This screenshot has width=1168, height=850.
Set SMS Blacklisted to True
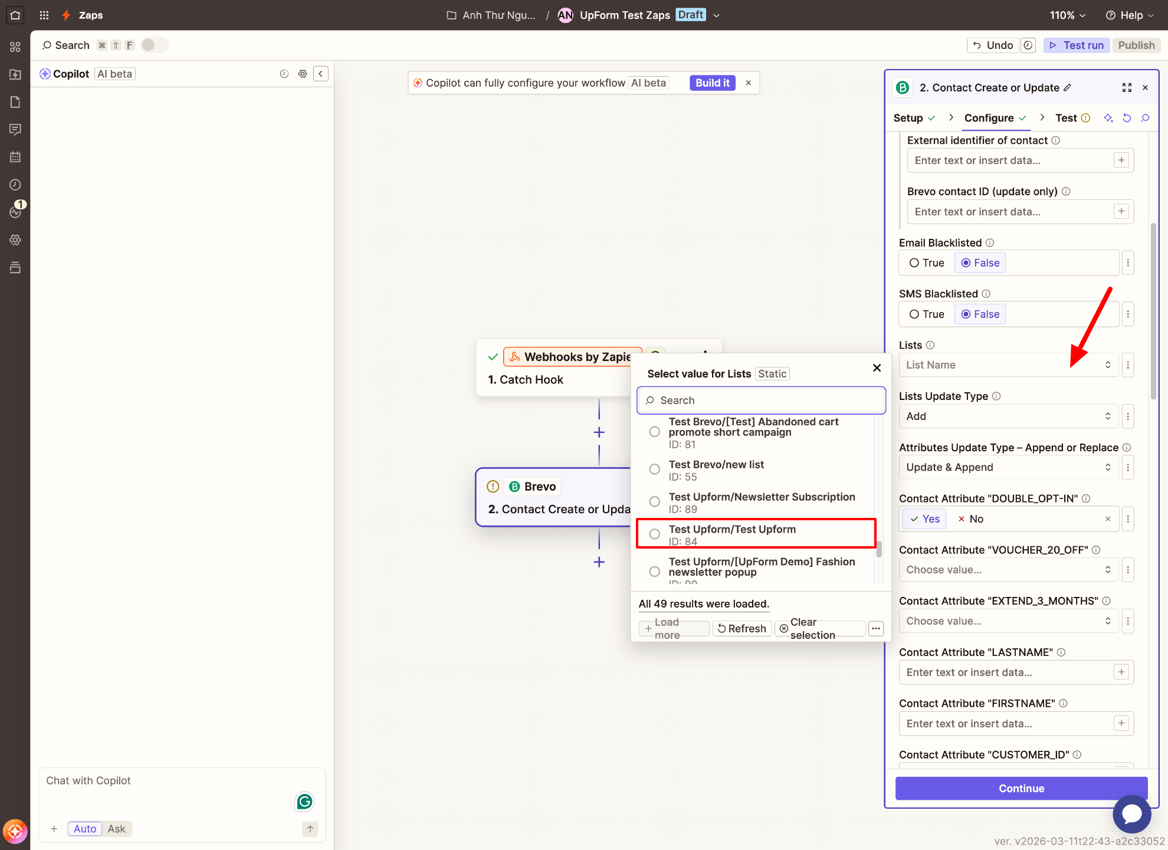pyautogui.click(x=927, y=314)
